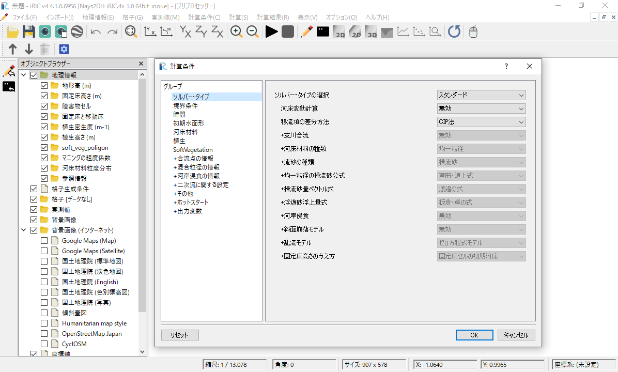Open the +乱流モデル dropdown
This screenshot has width=618, height=372.
pos(481,243)
